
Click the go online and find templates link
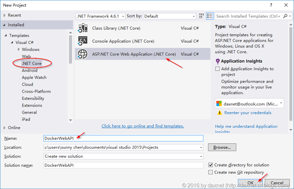coord(142,126)
